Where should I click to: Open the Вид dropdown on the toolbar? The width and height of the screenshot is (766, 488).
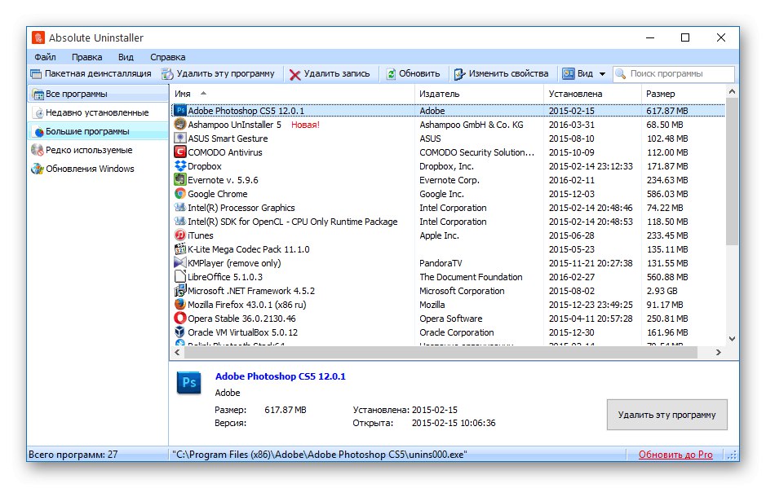coord(583,73)
